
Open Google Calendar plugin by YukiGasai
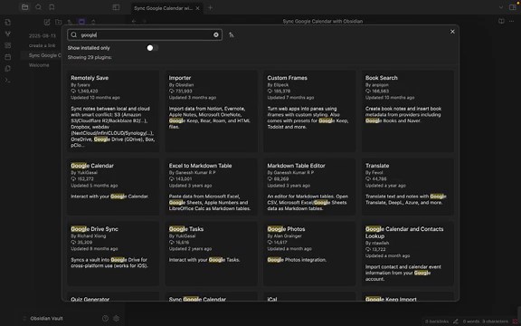113,187
